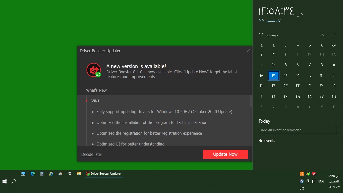
Task: Select highlighted day 17 in the calendar
Action: (274, 75)
